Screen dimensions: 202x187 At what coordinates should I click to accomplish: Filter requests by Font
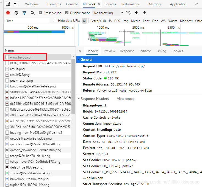pyautogui.click(x=146, y=21)
